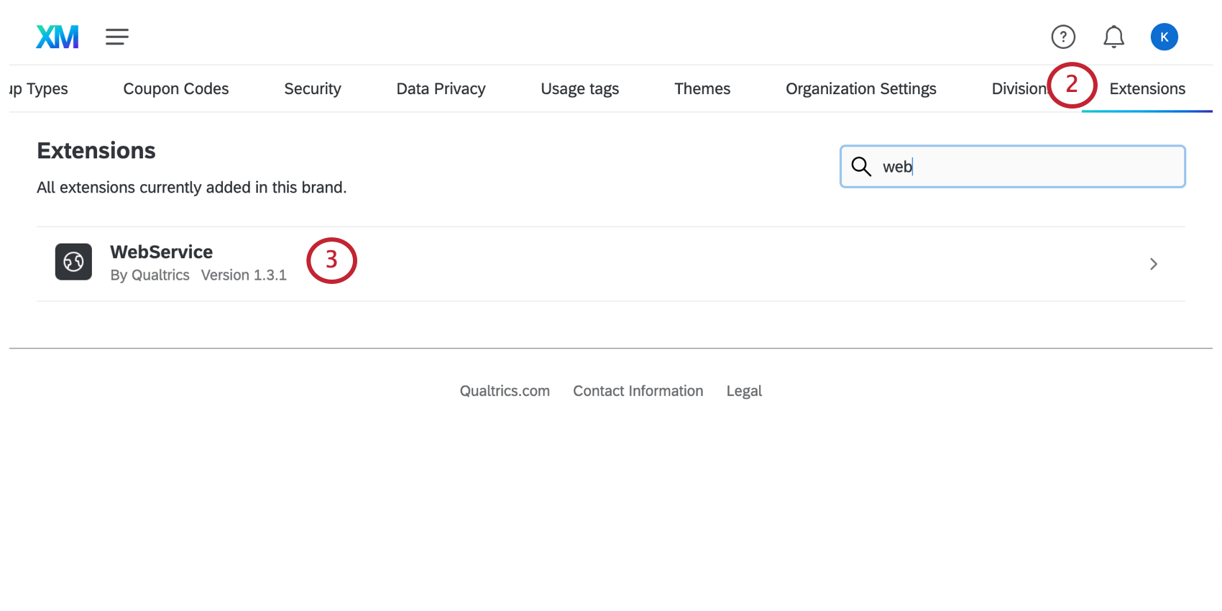Switch to the Themes tab
This screenshot has width=1222, height=611.
(x=702, y=89)
